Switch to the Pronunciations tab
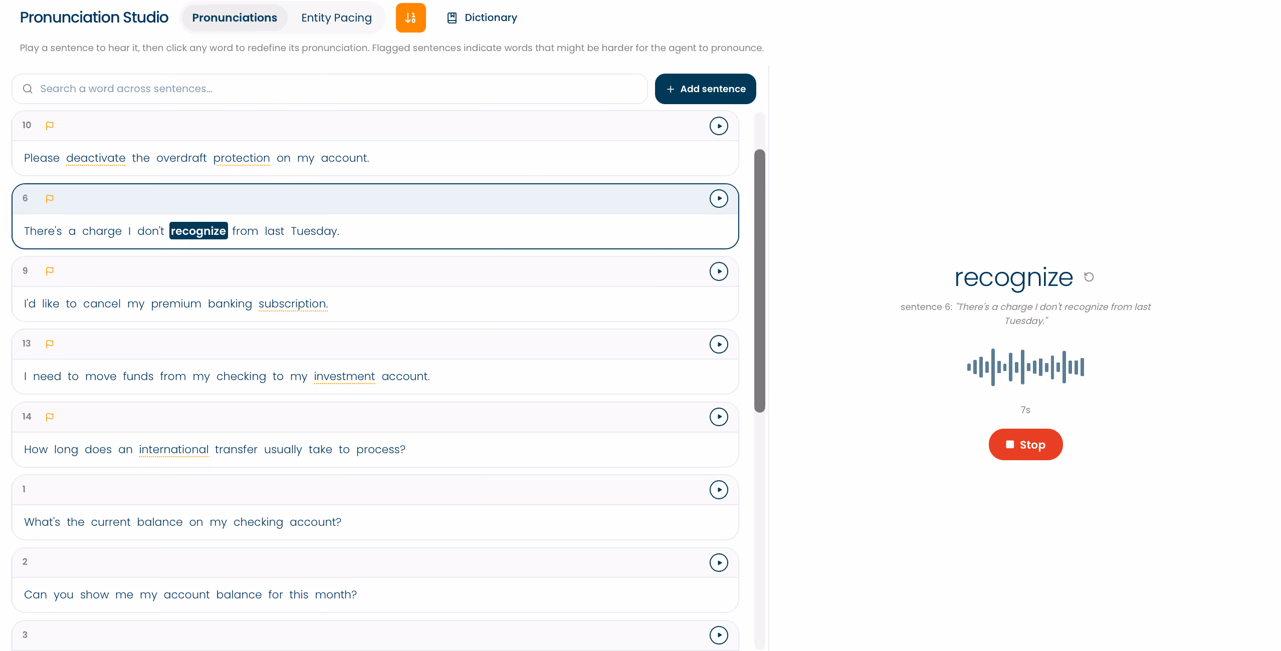The height and width of the screenshot is (651, 1281). pyautogui.click(x=235, y=18)
